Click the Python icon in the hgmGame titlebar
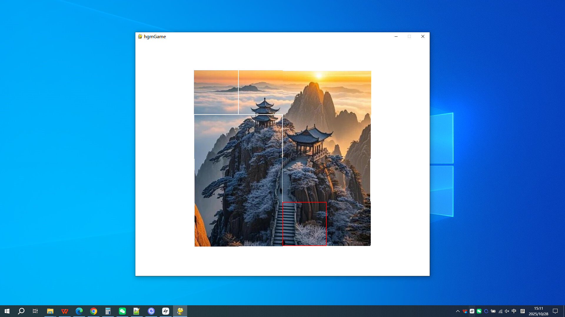This screenshot has width=565, height=317. tap(140, 36)
